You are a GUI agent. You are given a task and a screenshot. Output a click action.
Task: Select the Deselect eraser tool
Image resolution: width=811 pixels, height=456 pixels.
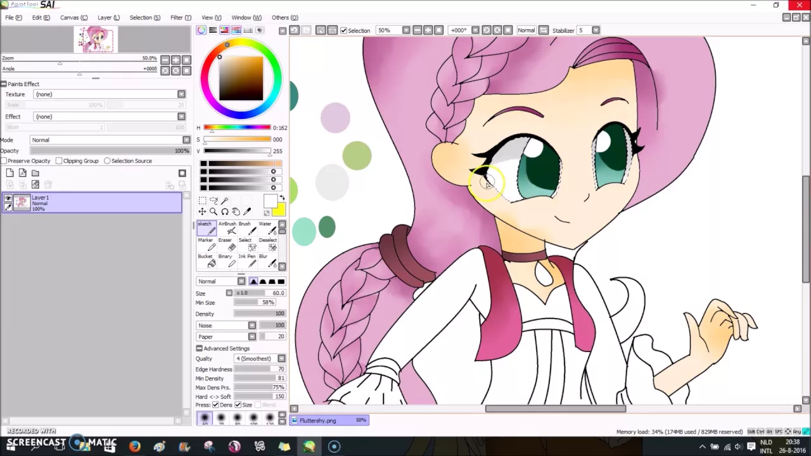pos(267,244)
